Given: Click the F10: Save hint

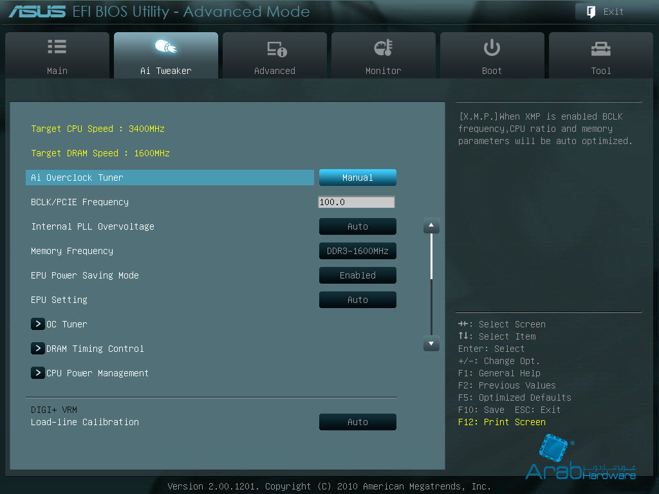Looking at the screenshot, I should [481, 410].
